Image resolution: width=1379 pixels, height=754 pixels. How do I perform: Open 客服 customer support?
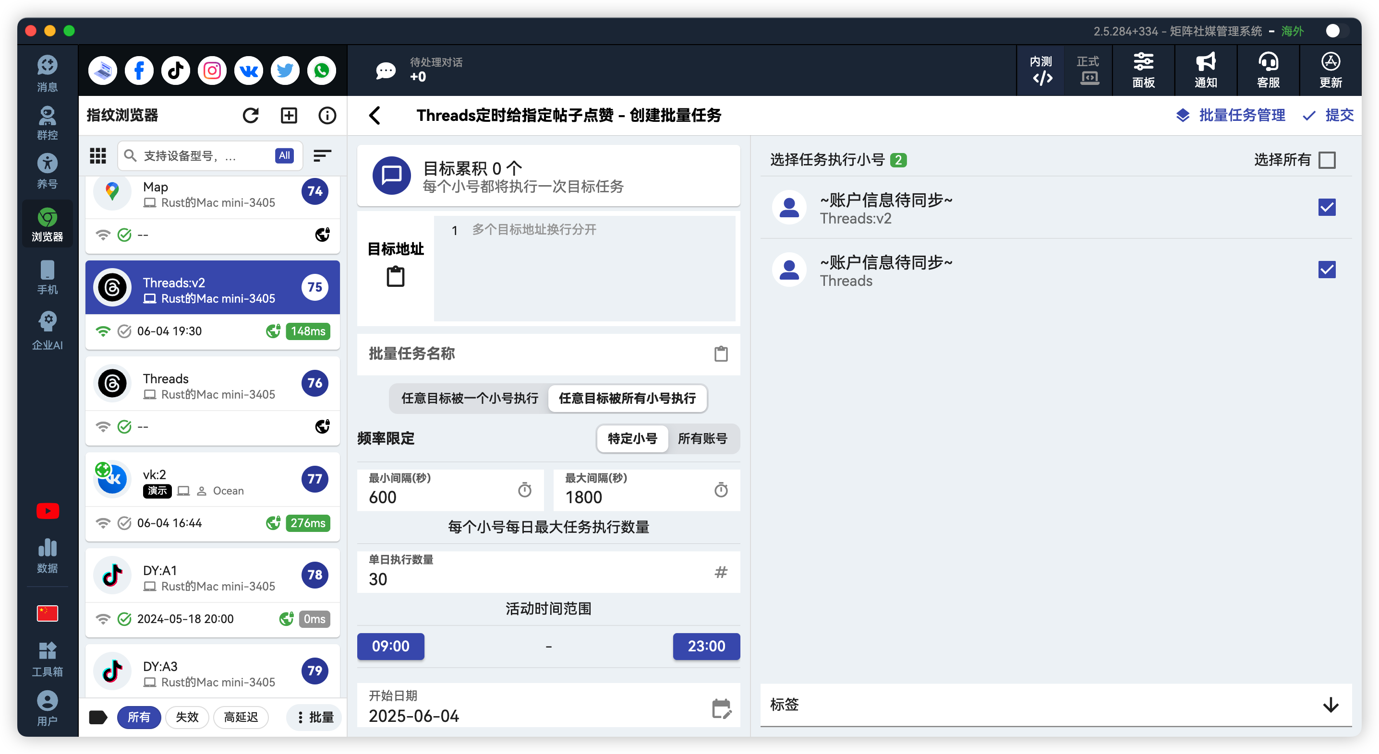point(1268,70)
